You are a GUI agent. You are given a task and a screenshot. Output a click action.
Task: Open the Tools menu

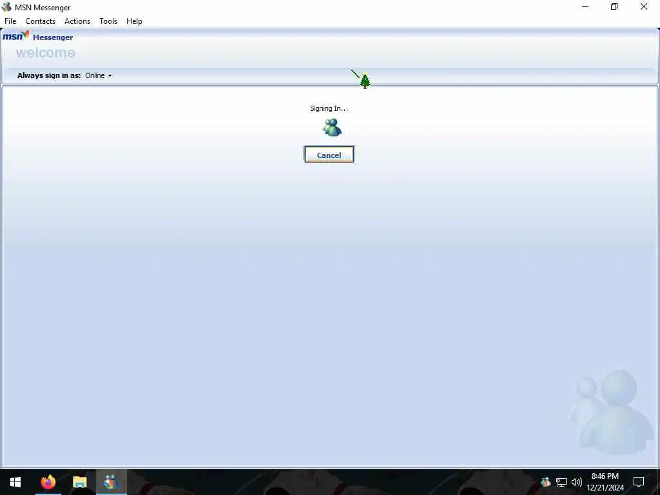[x=108, y=21]
